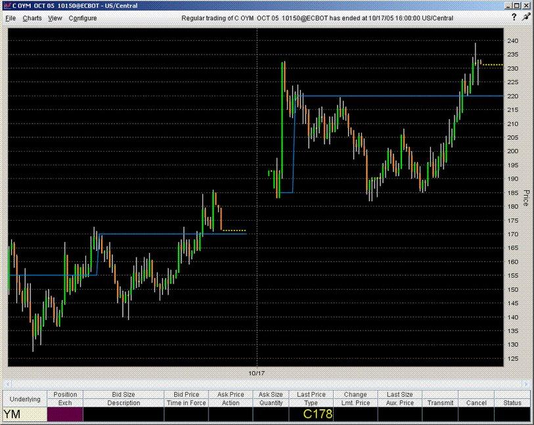Click the wrench configure icon

526,16
